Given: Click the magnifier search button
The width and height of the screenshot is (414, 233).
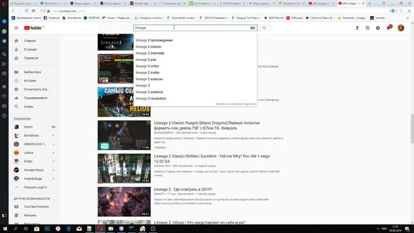Looking at the screenshot, I should tap(265, 28).
